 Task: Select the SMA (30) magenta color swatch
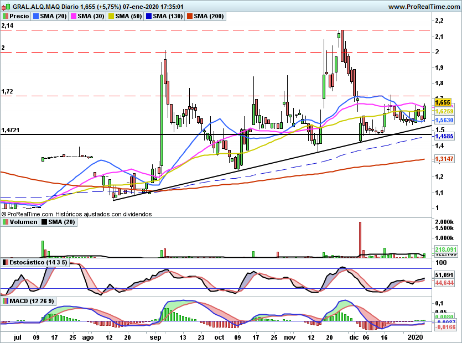[x=74, y=17]
